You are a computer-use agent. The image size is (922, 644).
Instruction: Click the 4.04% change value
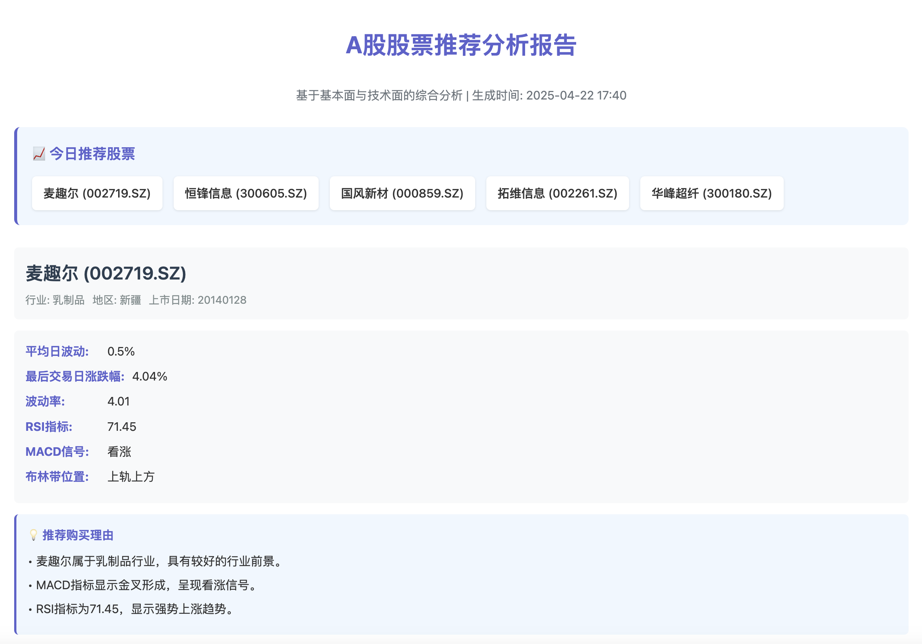(x=149, y=376)
